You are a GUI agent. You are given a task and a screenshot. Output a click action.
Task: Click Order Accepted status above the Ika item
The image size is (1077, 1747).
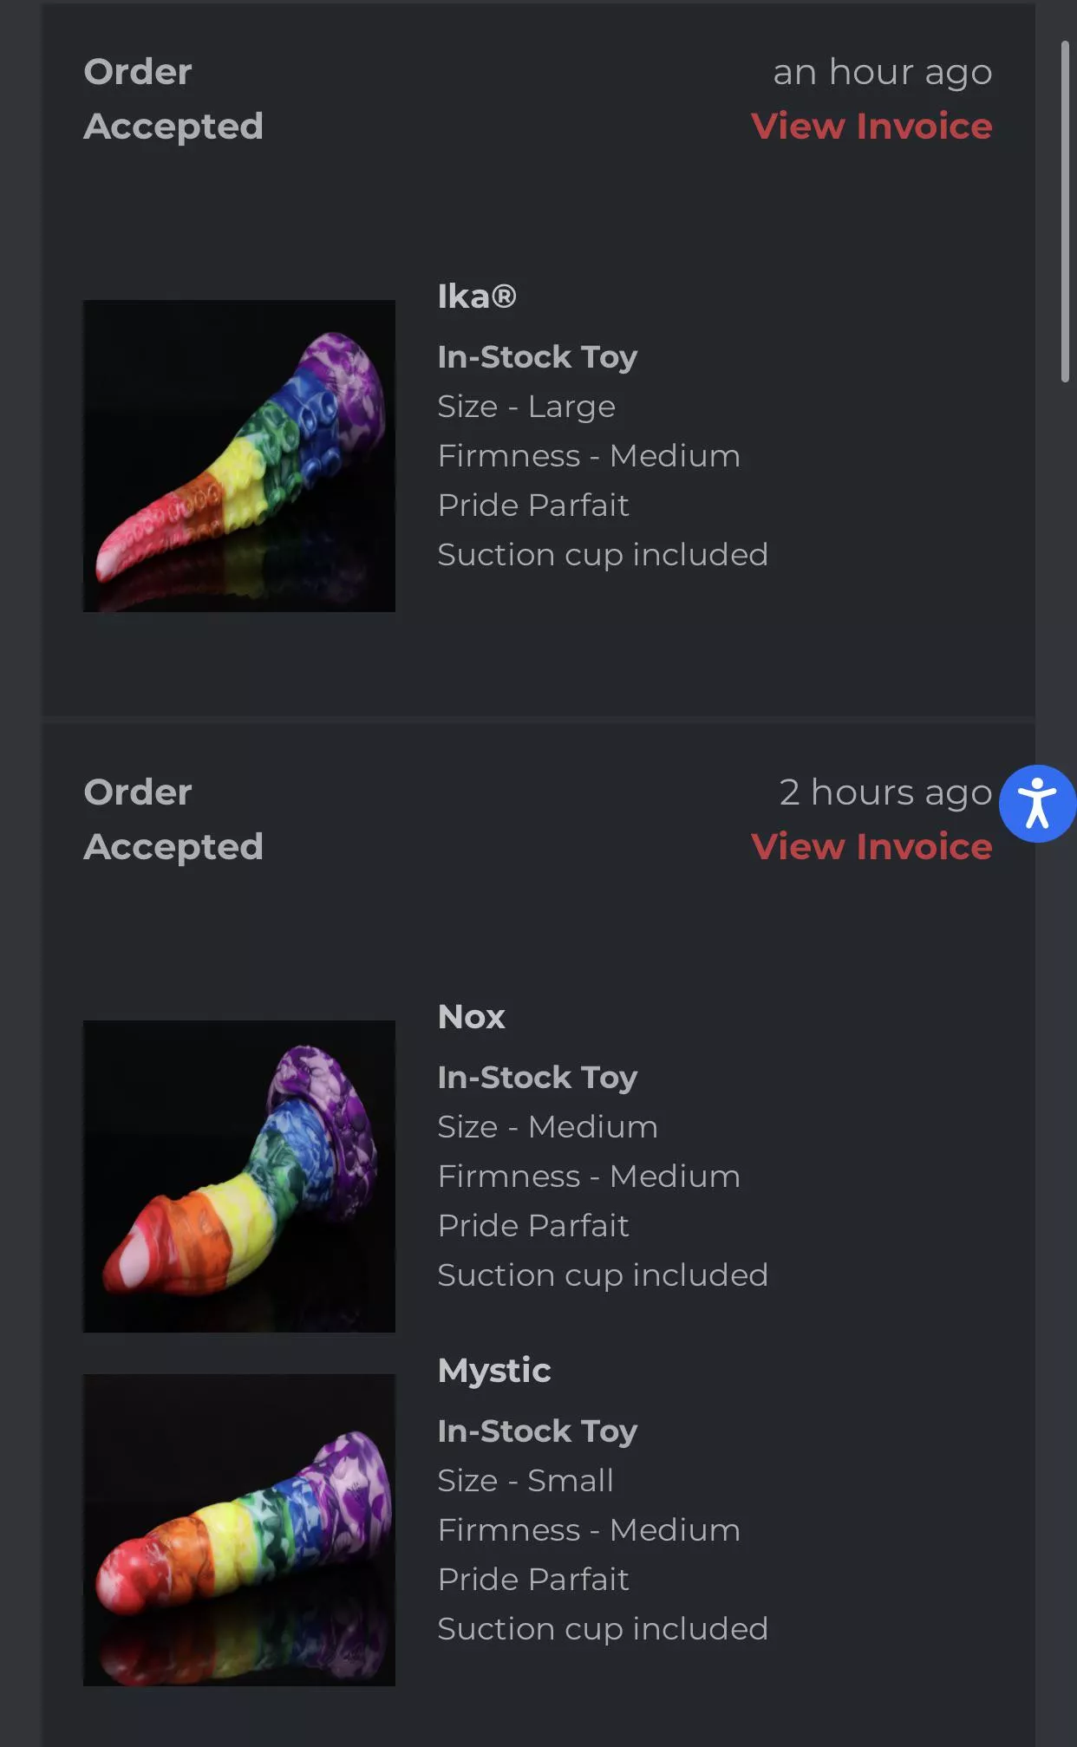[173, 99]
